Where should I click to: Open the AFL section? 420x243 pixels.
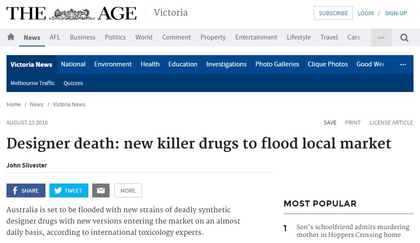click(x=55, y=37)
